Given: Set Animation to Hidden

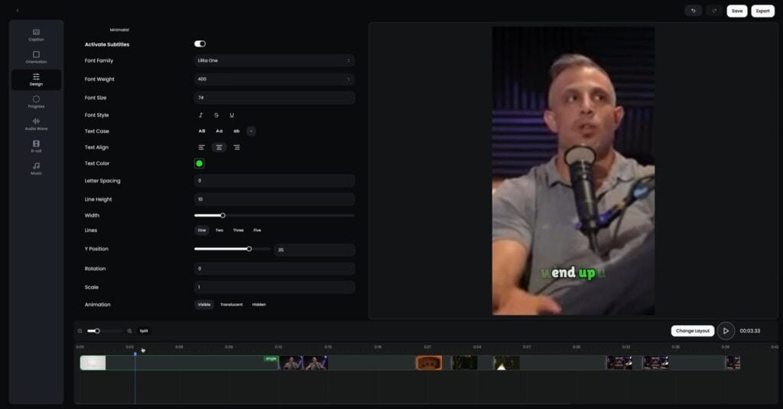Looking at the screenshot, I should (x=258, y=304).
